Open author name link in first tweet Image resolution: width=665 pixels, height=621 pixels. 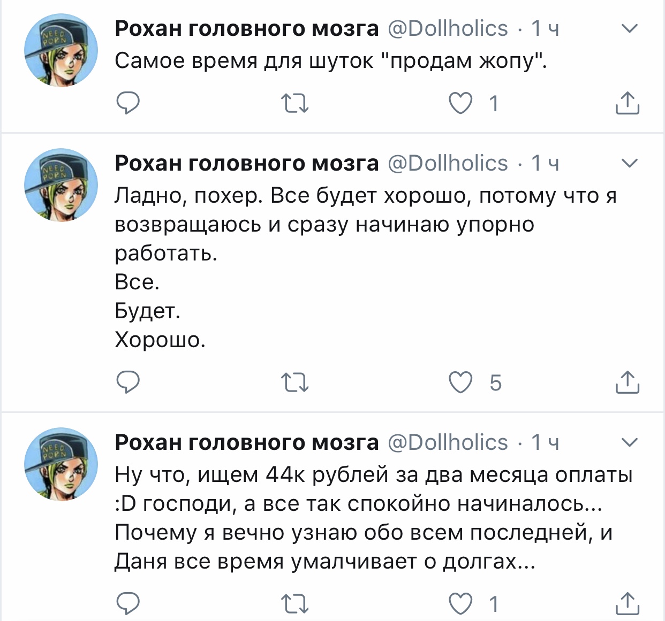point(246,28)
